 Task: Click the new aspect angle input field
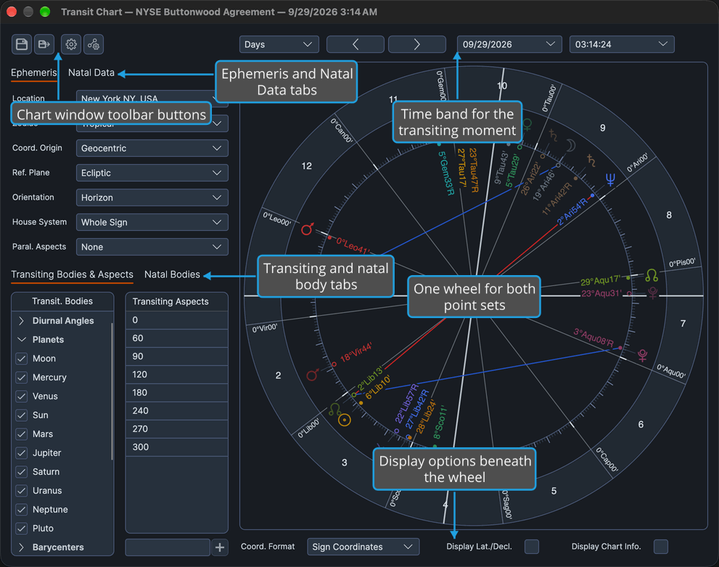168,547
